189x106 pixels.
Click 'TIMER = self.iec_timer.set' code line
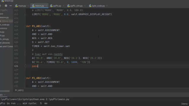(51, 46)
